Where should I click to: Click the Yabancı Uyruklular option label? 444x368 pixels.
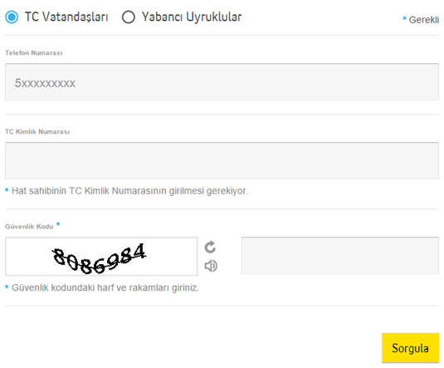click(x=192, y=17)
